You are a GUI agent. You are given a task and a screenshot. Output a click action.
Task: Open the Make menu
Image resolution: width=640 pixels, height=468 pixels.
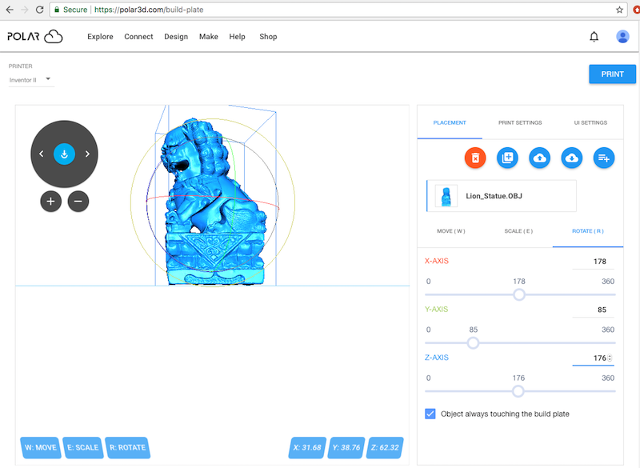(x=209, y=37)
